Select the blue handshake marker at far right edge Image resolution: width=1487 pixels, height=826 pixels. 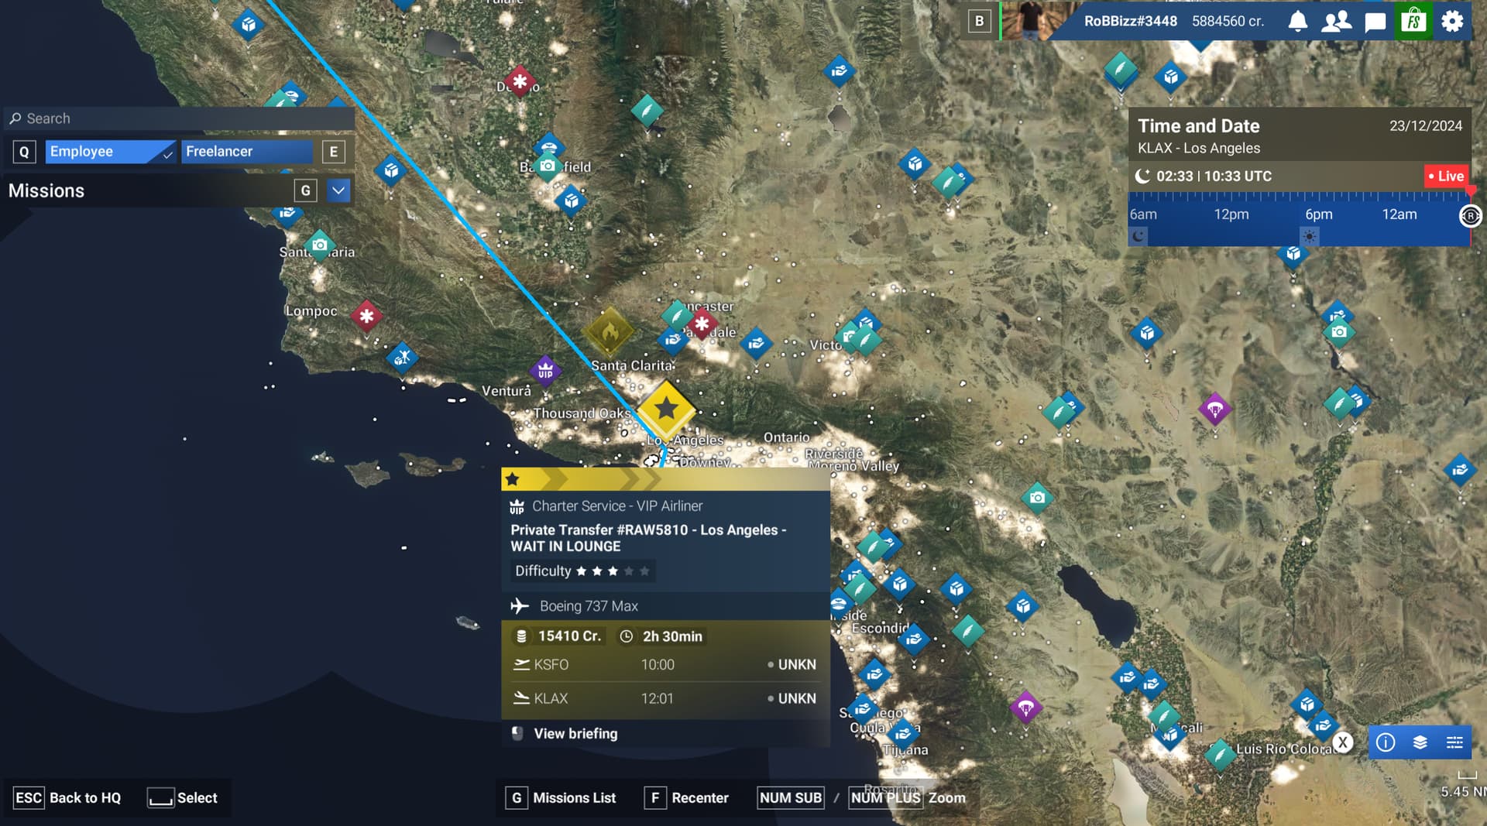tap(1460, 470)
